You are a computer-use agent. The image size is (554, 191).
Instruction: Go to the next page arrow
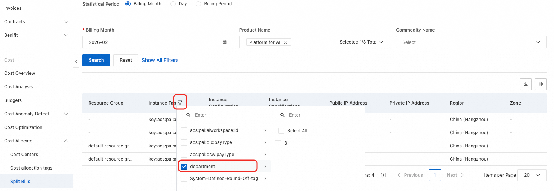point(462,175)
